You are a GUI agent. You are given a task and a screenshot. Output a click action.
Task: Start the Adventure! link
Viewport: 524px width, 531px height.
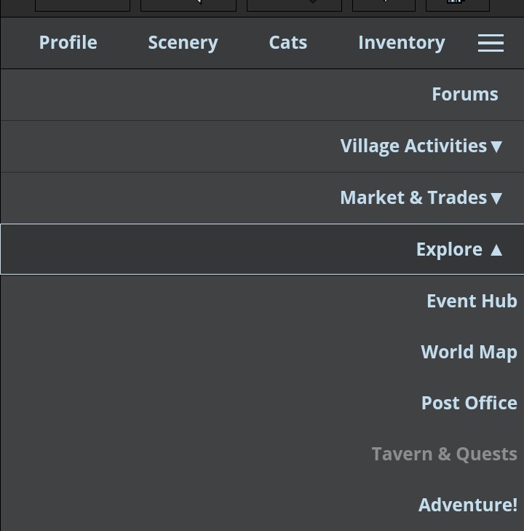coord(468,505)
